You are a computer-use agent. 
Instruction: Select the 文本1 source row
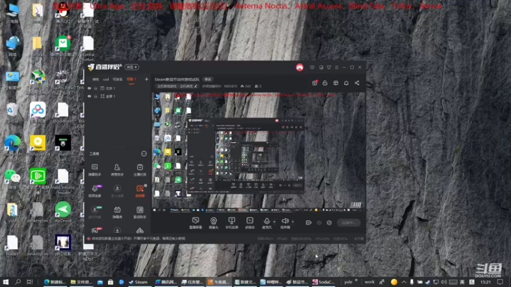click(x=118, y=88)
